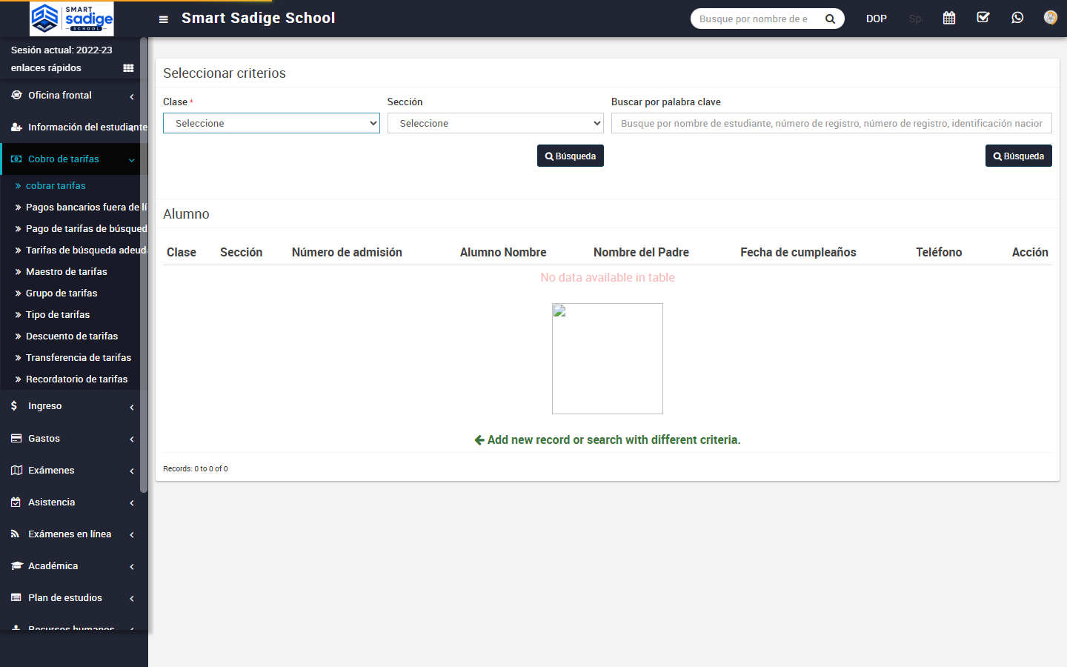
Task: Click the Exámenes map icon
Action: 16,470
